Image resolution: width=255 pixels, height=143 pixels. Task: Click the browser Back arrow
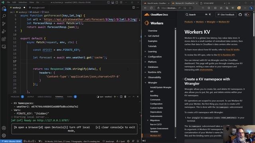(145, 8)
